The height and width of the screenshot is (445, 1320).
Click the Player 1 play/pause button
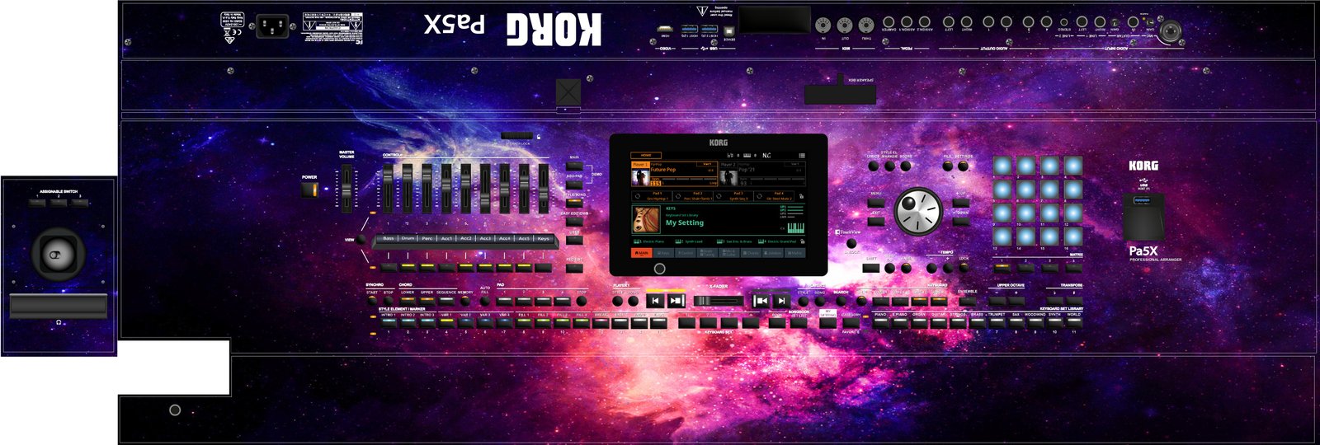coord(676,301)
